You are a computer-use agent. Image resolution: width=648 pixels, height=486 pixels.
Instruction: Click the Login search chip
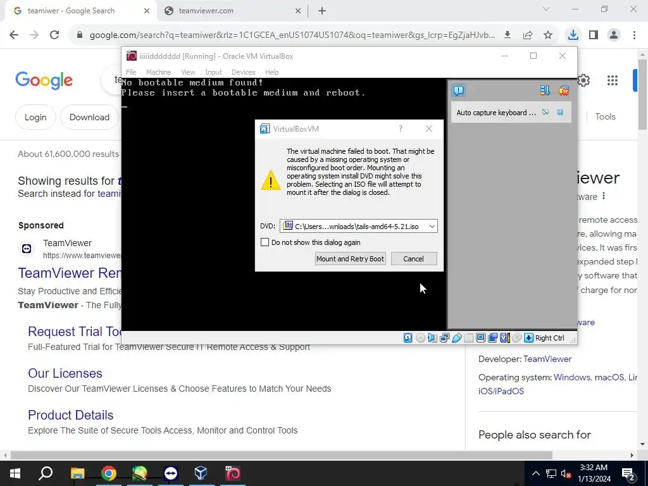[x=35, y=117]
